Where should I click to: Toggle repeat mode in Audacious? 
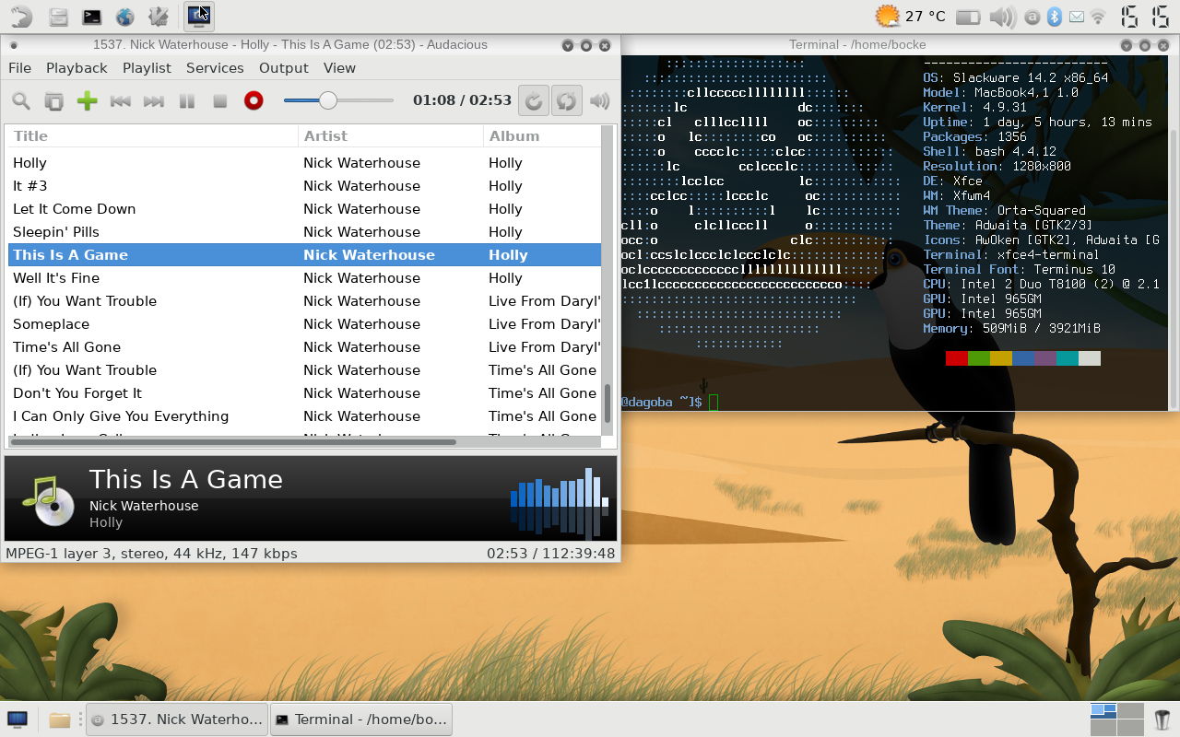[x=533, y=101]
